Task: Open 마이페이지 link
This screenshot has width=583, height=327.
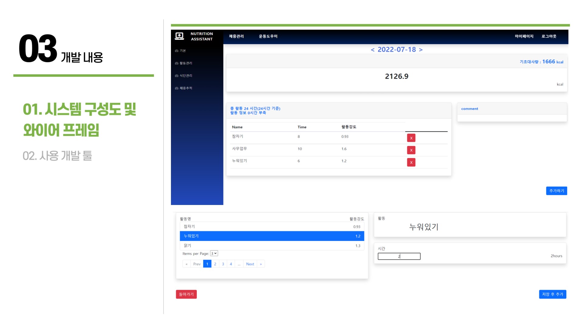Action: tap(524, 36)
